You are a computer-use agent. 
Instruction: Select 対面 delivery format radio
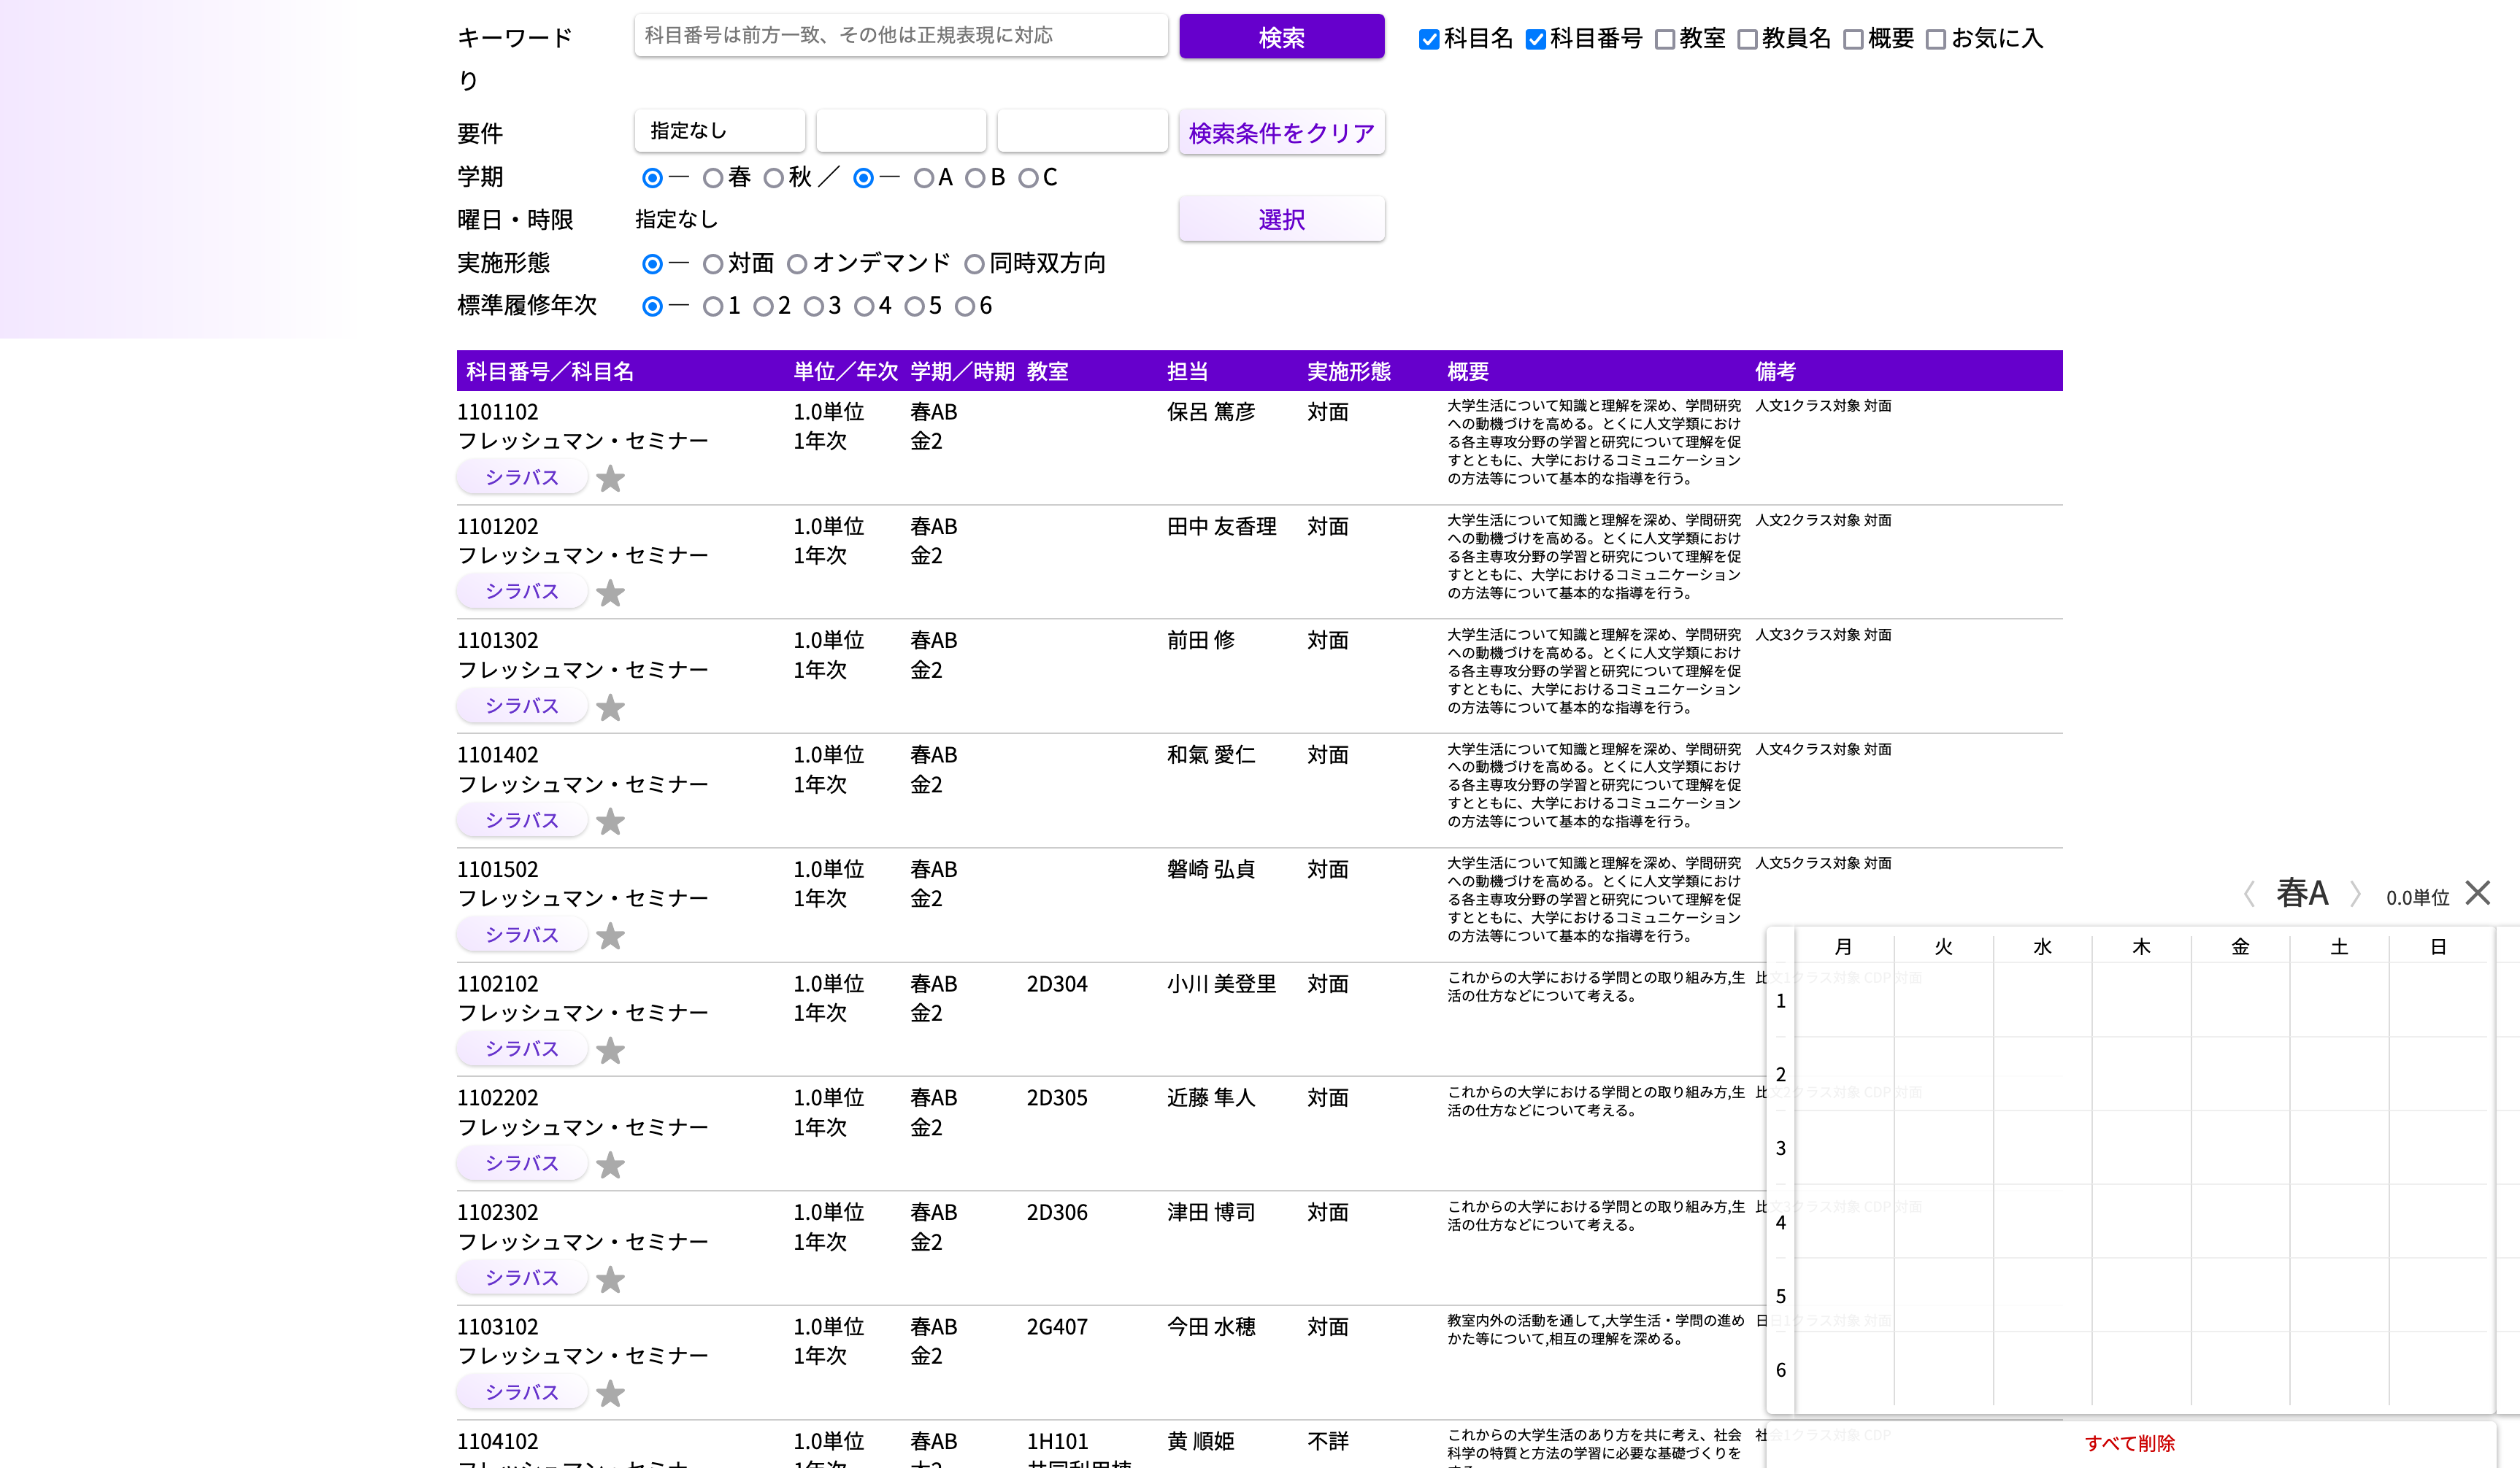point(713,264)
